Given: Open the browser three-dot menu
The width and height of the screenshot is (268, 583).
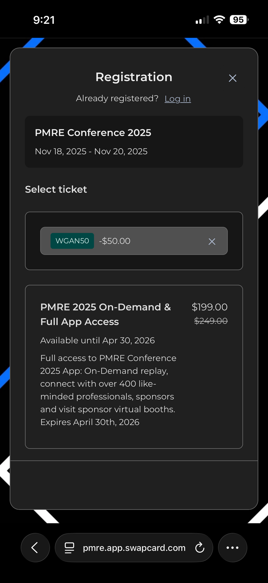Looking at the screenshot, I should [x=233, y=548].
